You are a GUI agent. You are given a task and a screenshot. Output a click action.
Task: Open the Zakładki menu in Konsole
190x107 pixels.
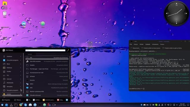[x=148, y=44]
